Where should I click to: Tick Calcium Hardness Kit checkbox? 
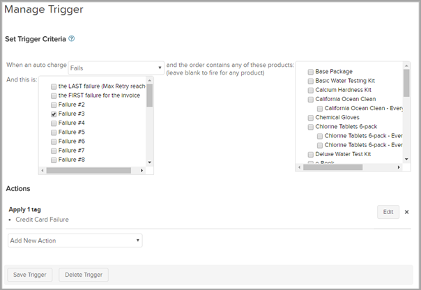311,90
